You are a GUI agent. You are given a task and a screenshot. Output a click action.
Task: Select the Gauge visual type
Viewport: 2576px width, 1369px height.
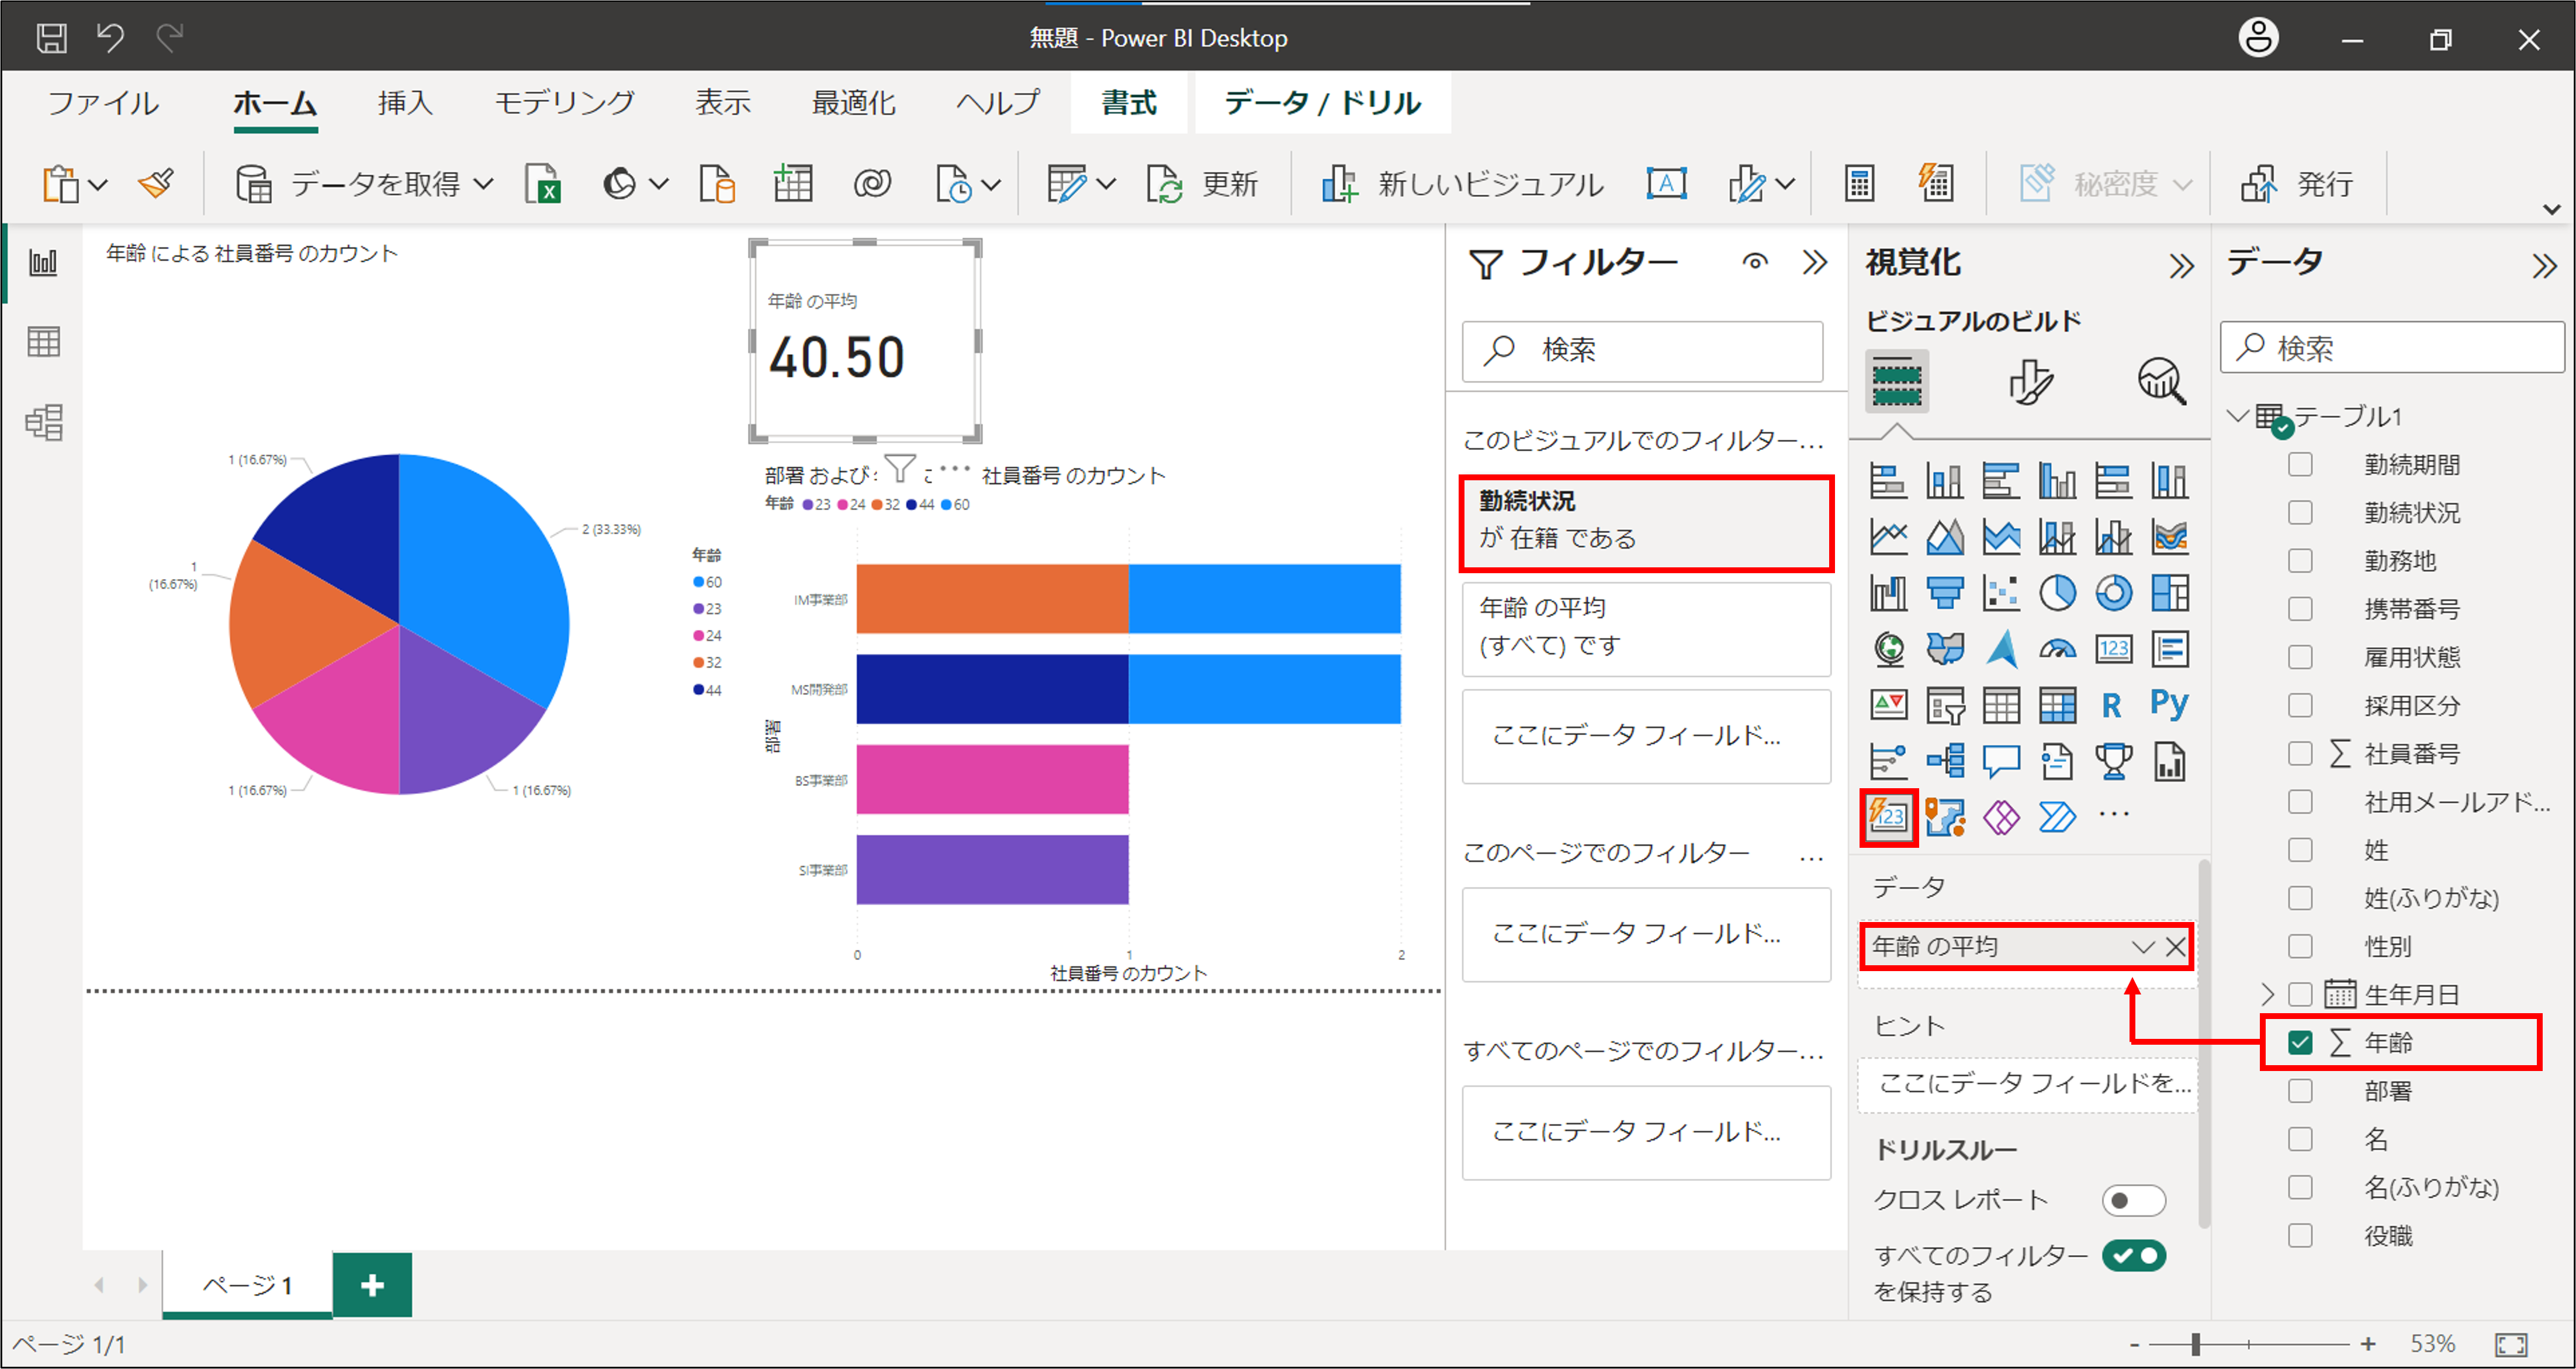(2057, 650)
